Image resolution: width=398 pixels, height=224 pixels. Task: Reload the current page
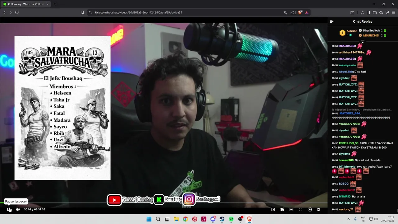pyautogui.click(x=17, y=12)
